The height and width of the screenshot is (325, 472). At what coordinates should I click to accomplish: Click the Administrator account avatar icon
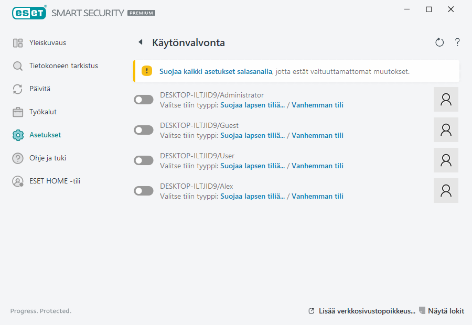pos(446,99)
